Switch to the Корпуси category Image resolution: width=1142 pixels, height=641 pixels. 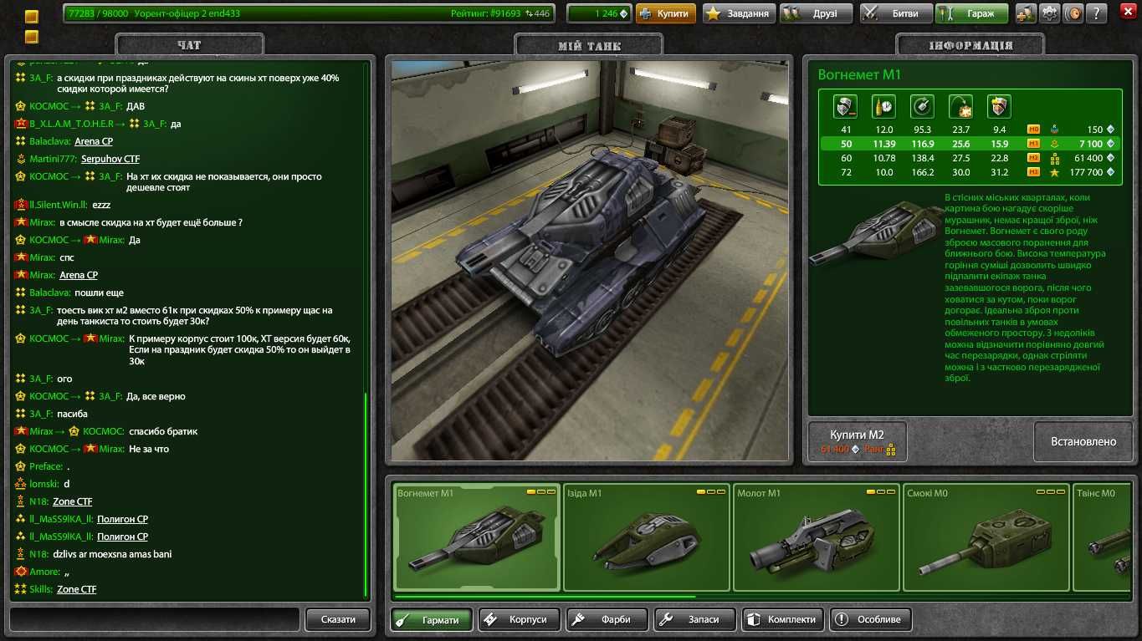tap(518, 619)
